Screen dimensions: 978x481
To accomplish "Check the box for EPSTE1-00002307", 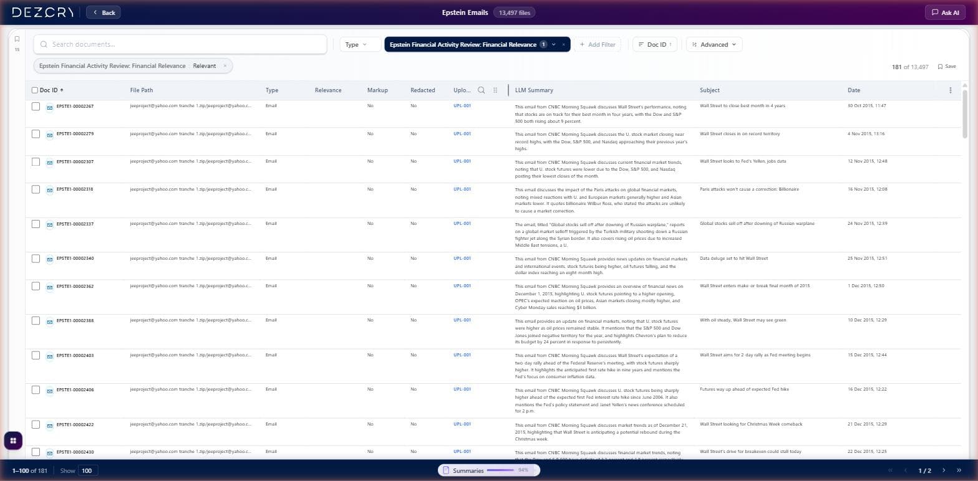I will 36,162.
